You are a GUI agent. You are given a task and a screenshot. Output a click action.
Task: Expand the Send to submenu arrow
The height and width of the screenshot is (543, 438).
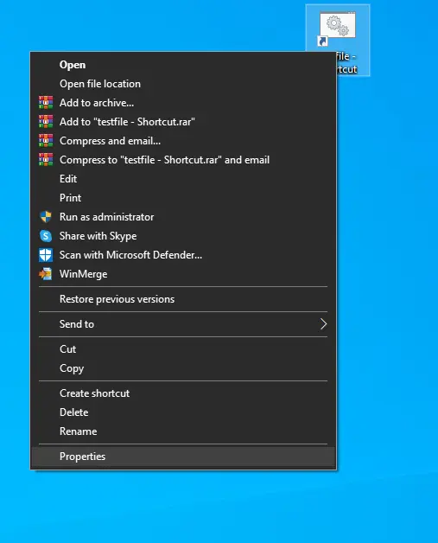(323, 324)
